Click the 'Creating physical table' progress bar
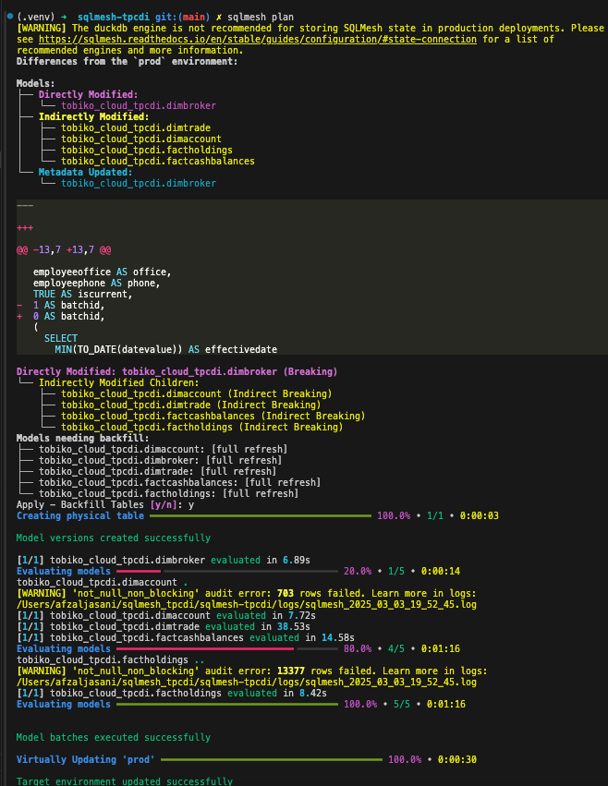This screenshot has width=608, height=786. (x=261, y=515)
